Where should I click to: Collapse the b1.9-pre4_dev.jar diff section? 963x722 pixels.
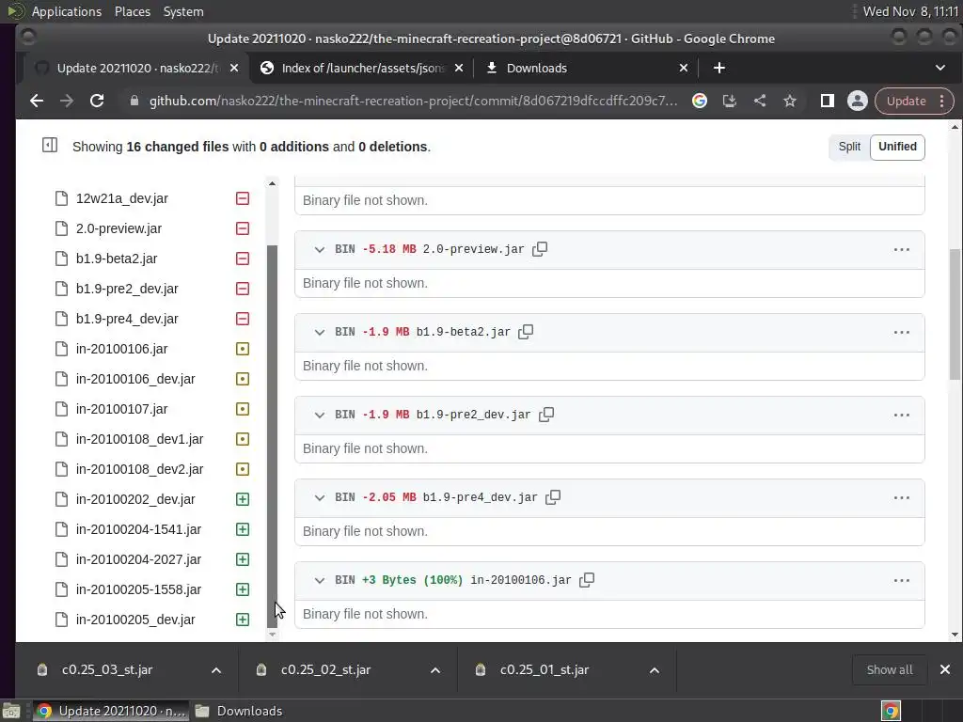320,498
